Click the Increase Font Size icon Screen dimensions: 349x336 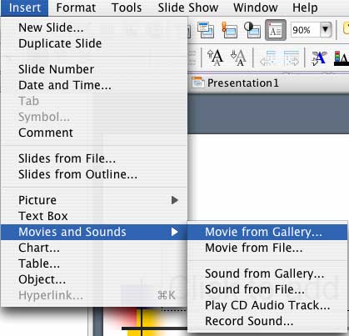(216, 58)
